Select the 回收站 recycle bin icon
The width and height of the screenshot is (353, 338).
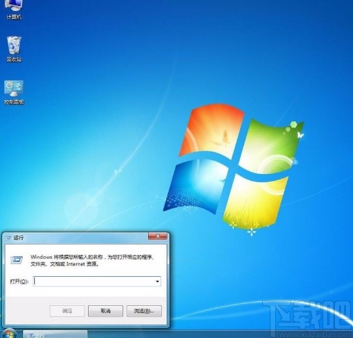(14, 49)
